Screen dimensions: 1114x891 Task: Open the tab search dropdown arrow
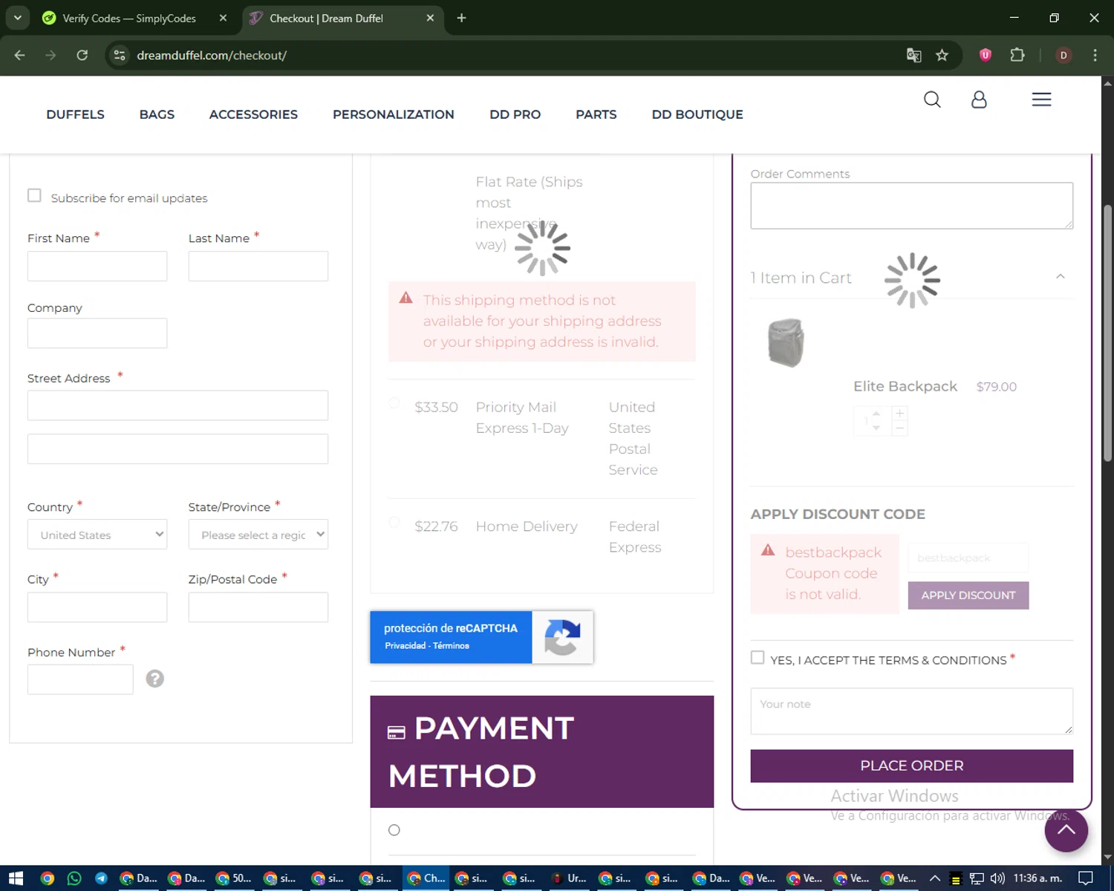(17, 18)
